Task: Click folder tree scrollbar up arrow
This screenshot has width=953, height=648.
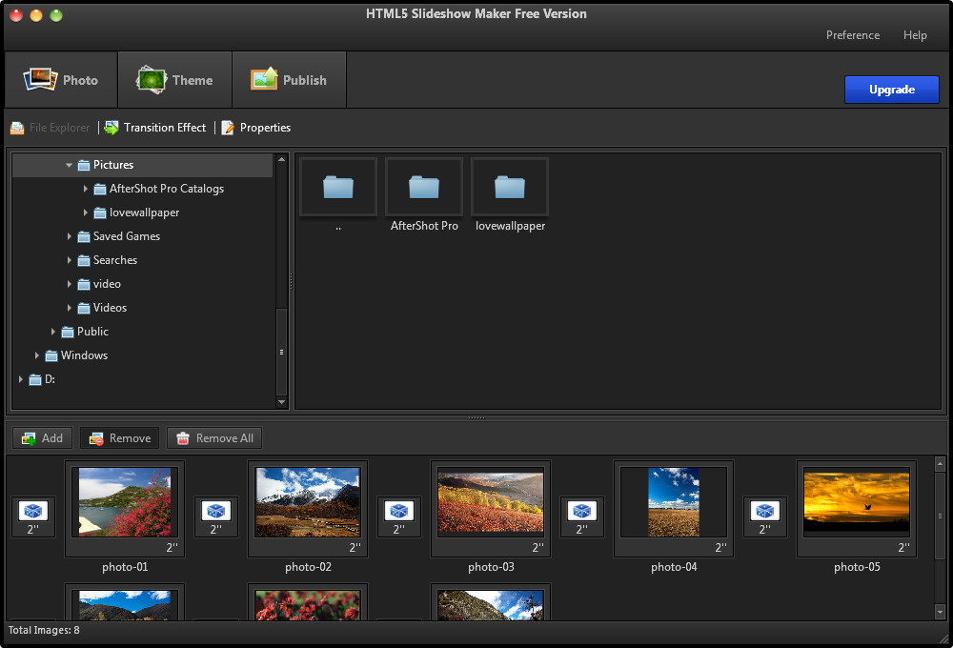Action: point(281,159)
